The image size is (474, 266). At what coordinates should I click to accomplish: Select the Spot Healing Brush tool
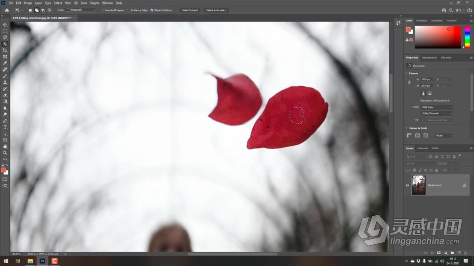[5, 69]
